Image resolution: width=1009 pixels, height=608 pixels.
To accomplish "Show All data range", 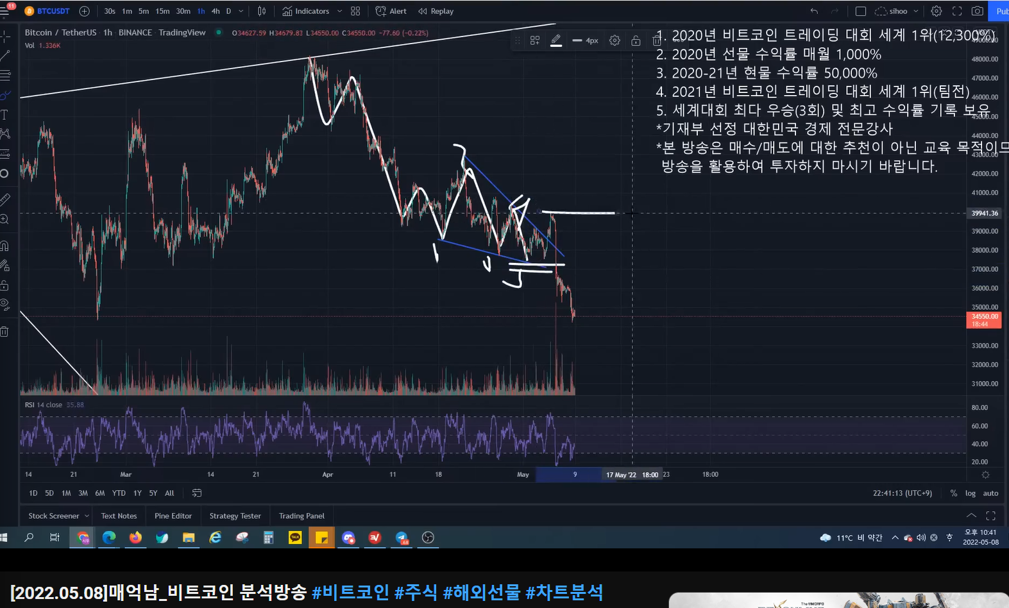I will tap(169, 493).
